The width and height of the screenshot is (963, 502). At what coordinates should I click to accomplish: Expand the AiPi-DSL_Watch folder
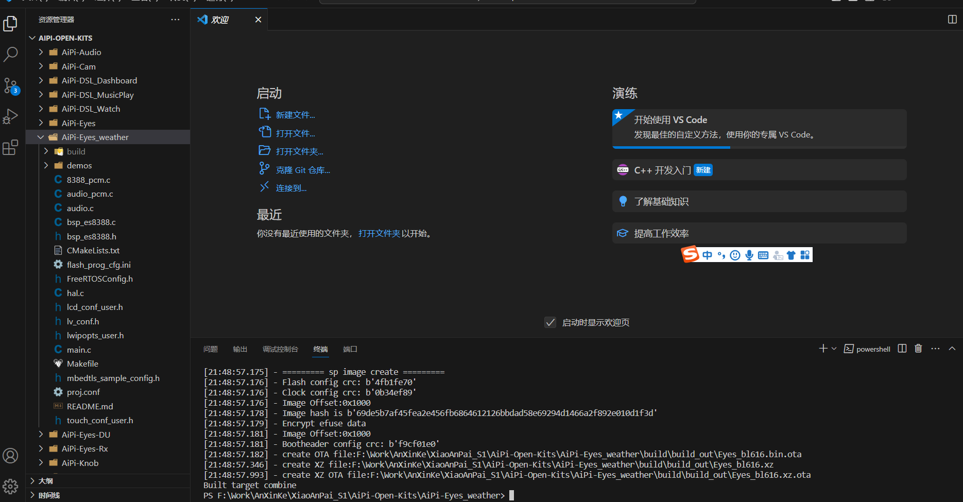coord(108,109)
